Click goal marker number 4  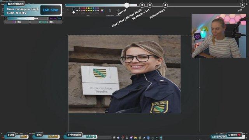click(x=165, y=5)
